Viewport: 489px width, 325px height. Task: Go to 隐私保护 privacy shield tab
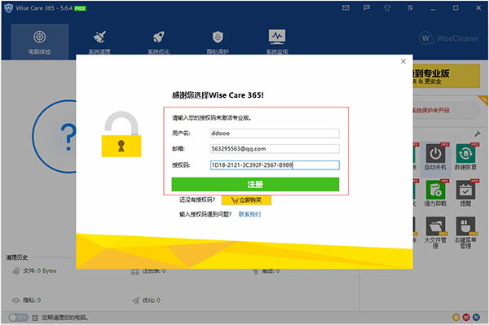(x=218, y=42)
